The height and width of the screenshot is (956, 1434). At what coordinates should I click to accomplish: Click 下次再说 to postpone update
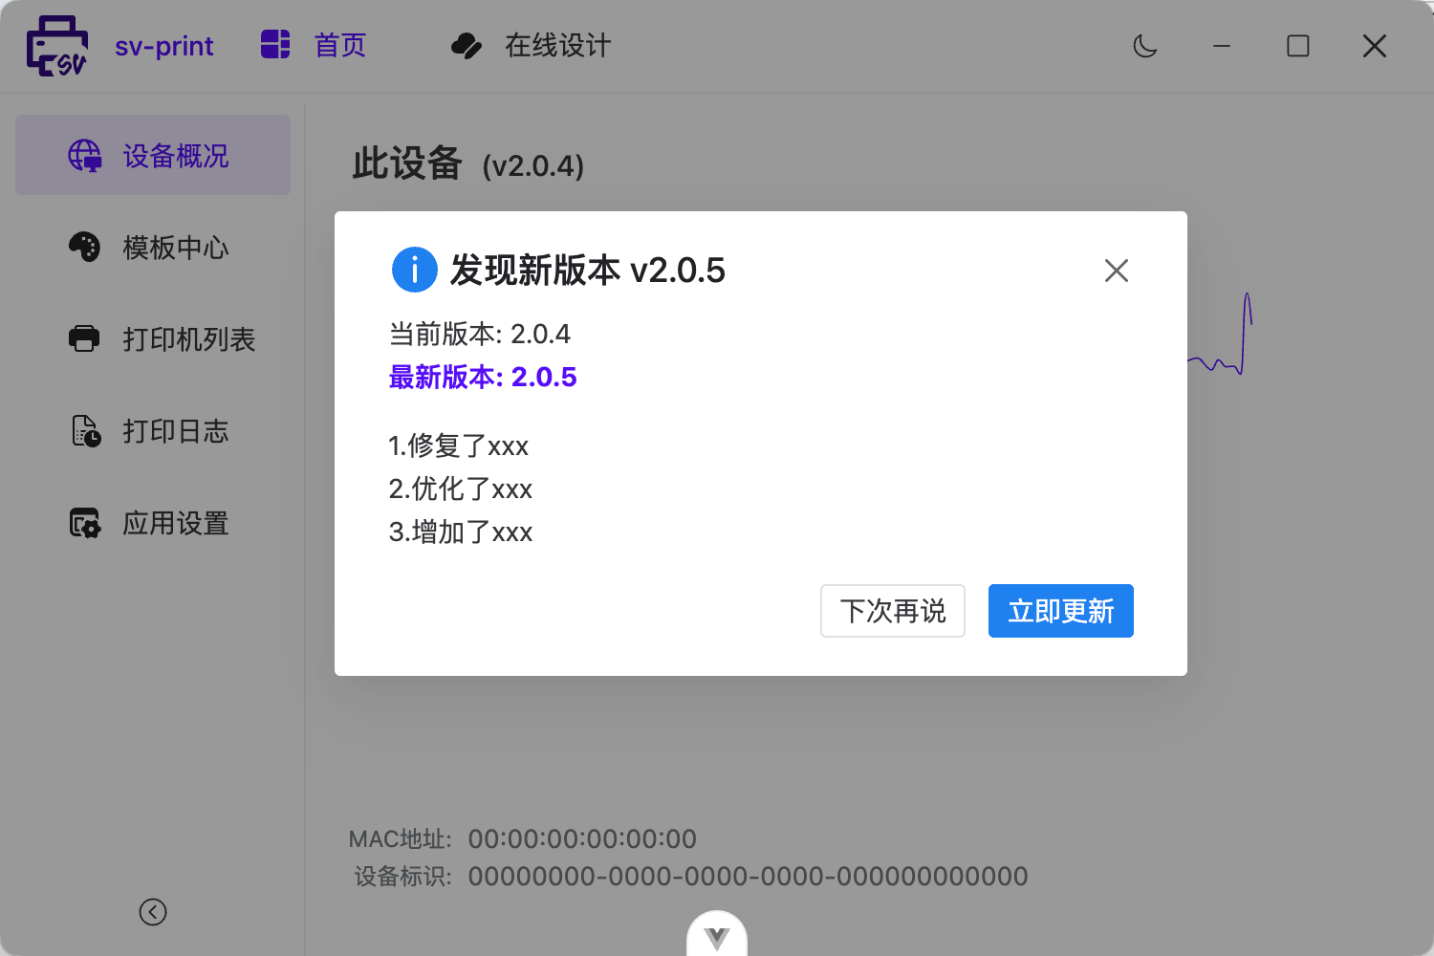892,611
